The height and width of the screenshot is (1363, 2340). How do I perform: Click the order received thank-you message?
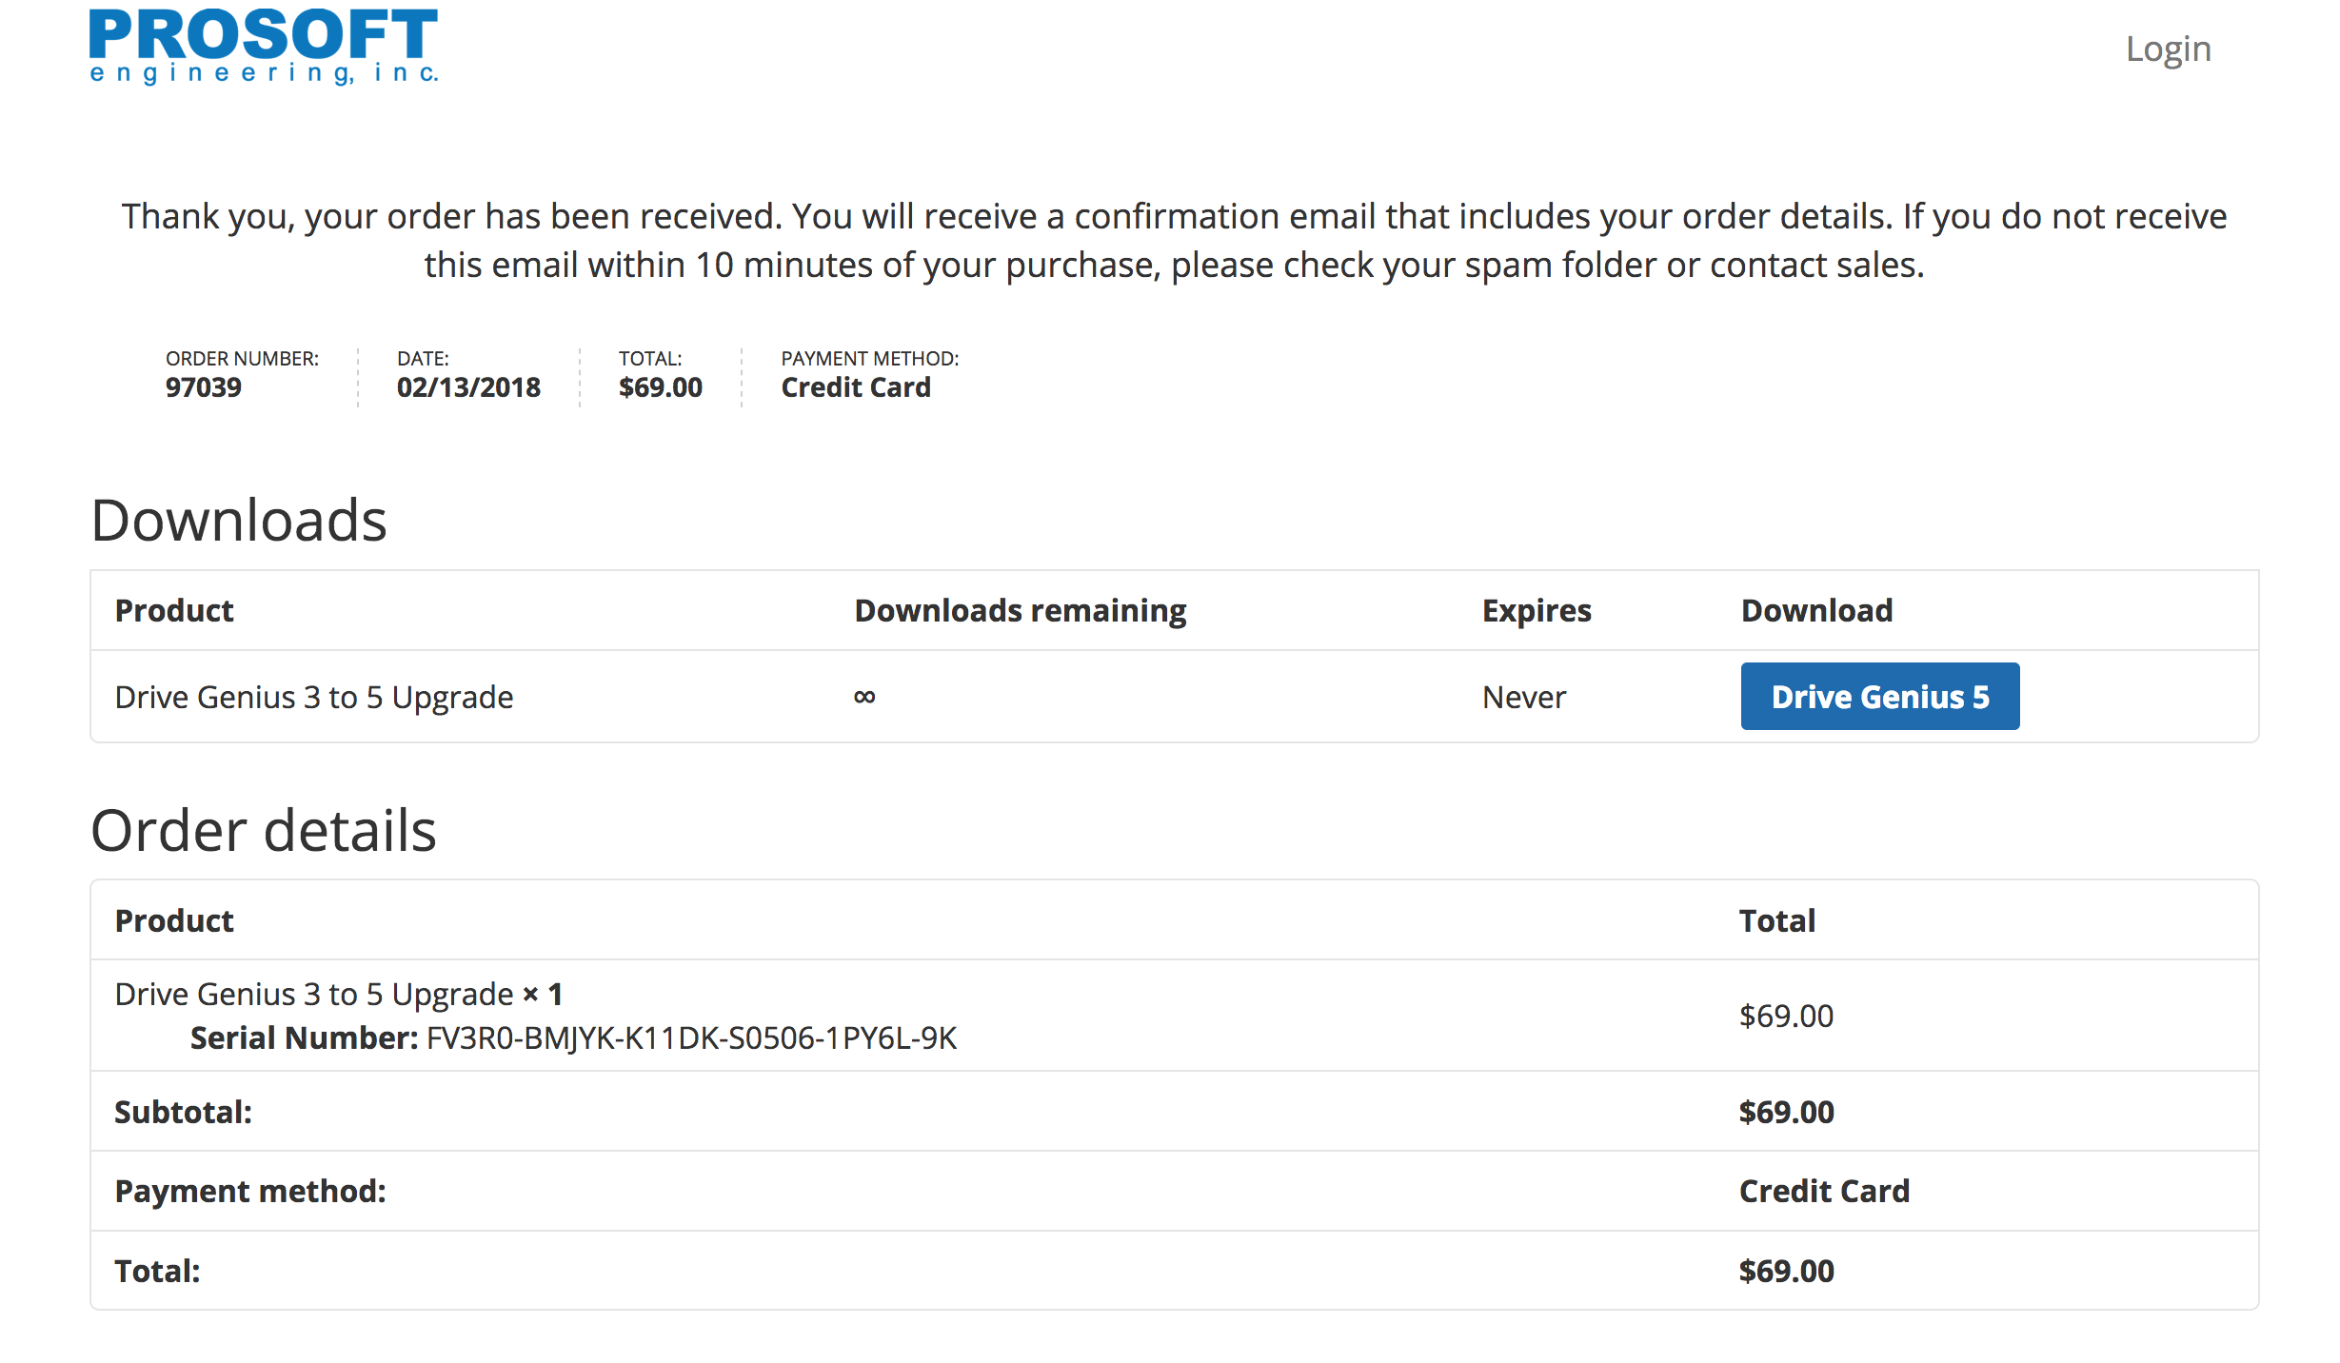[x=1174, y=241]
